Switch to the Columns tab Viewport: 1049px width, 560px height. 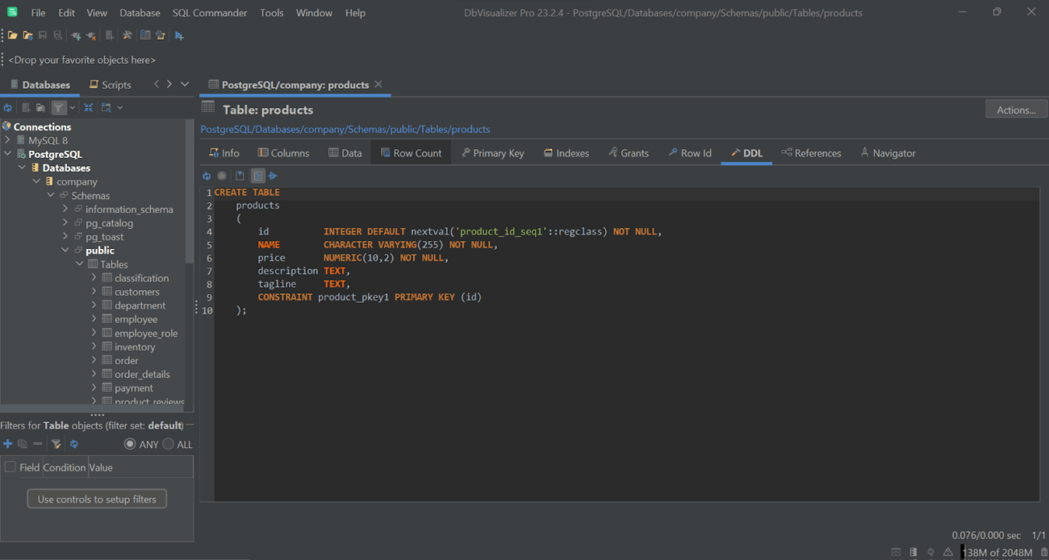[283, 152]
